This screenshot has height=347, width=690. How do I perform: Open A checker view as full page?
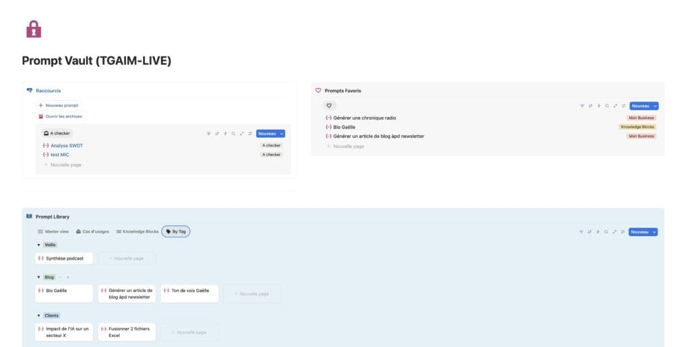click(242, 134)
